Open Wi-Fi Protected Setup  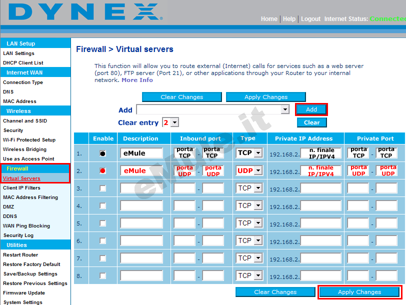coord(29,140)
